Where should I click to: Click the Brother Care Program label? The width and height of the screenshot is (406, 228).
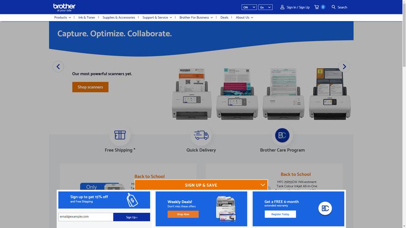282,150
